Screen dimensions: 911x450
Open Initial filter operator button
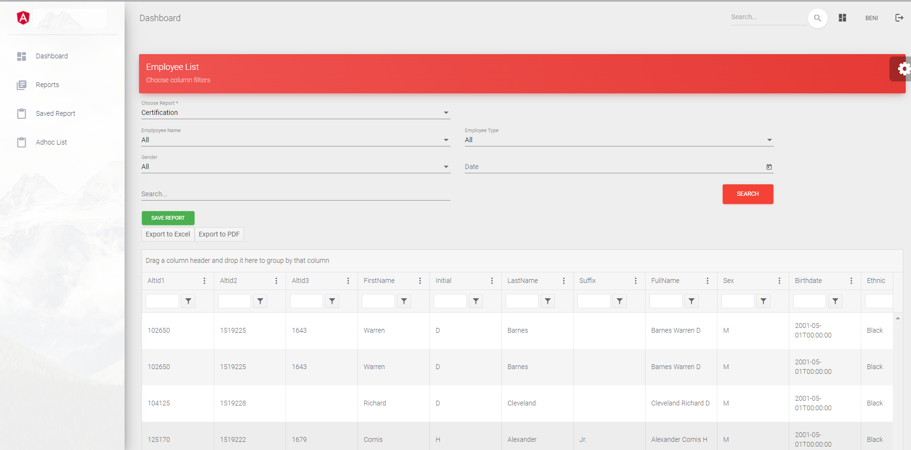pyautogui.click(x=476, y=301)
